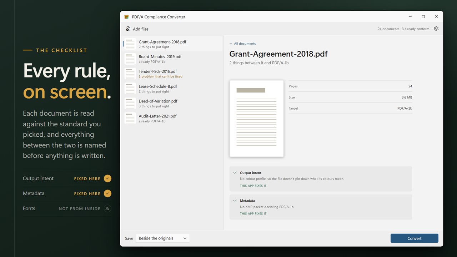Select Tender-Pack-2016.pdf in the list
The height and width of the screenshot is (257, 457).
(173, 74)
